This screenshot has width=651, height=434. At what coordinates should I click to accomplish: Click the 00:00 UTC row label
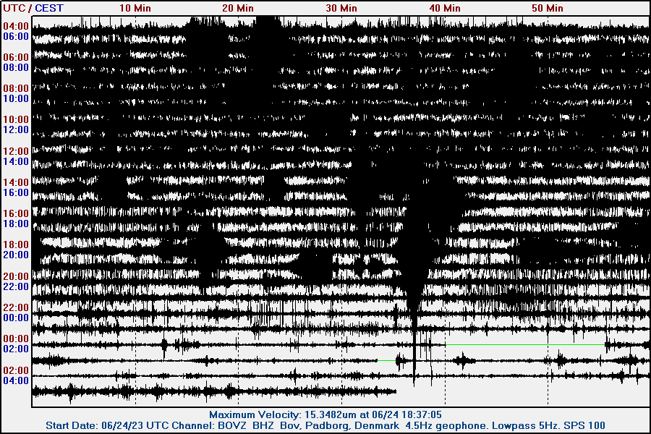(x=16, y=339)
